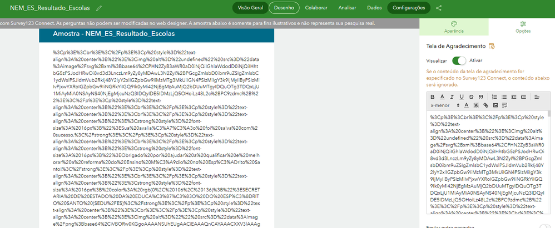Click inside the thank-you content text area
The image size is (555, 228).
pyautogui.click(x=488, y=163)
